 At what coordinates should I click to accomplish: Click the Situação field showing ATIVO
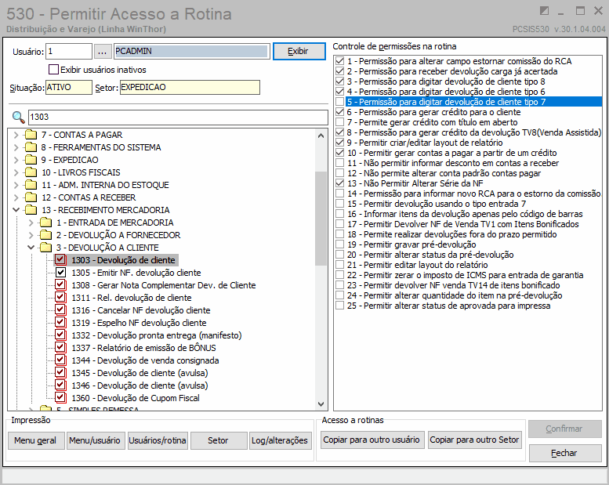click(69, 88)
